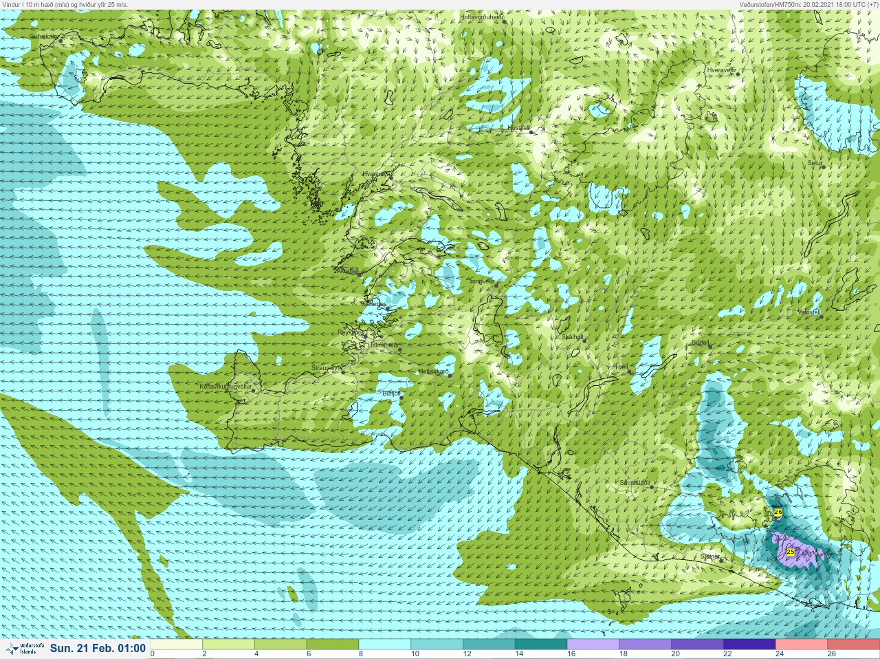Click the Búrfell station label
This screenshot has width=880, height=659.
(701, 342)
